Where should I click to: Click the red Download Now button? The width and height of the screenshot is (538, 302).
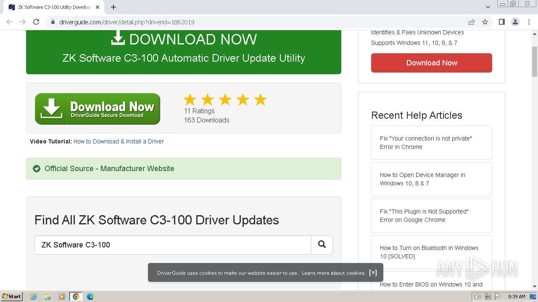[x=432, y=63]
